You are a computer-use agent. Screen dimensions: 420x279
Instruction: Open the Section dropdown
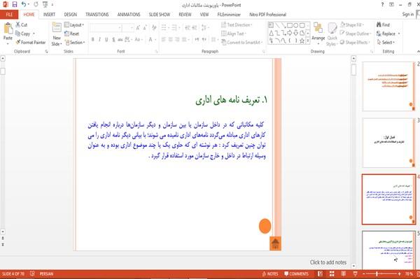pos(75,42)
